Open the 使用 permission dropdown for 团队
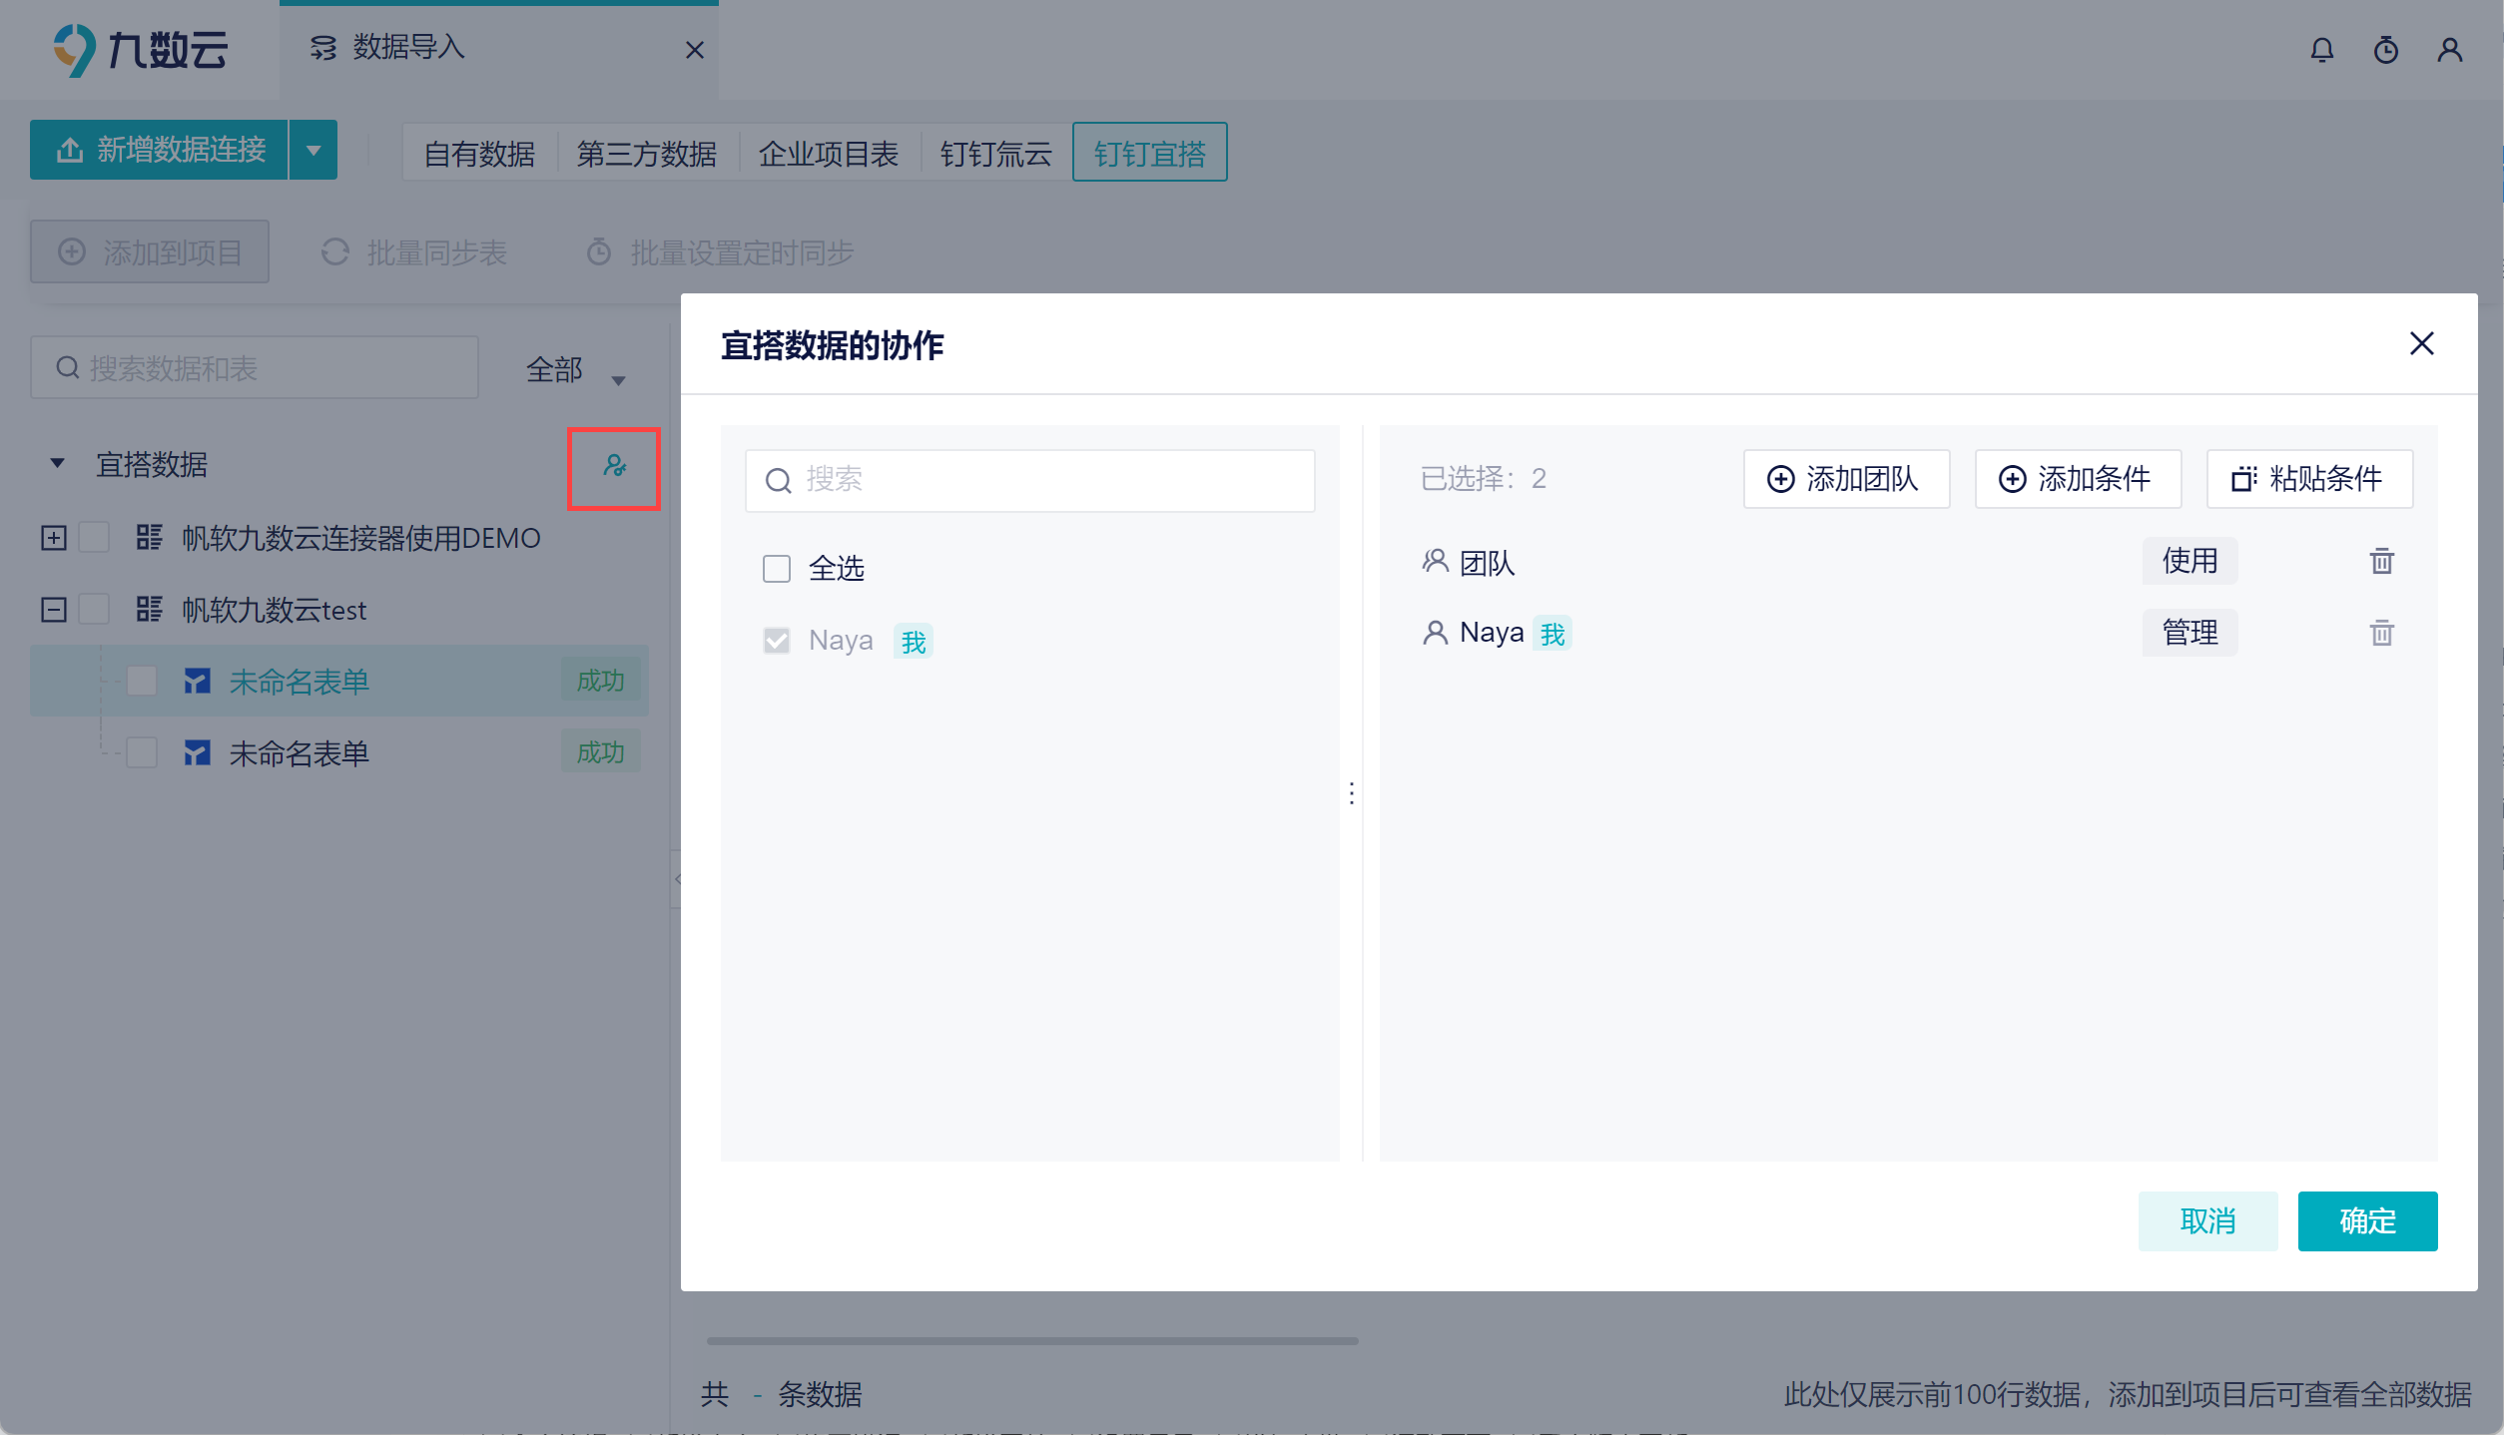The image size is (2504, 1435). point(2189,562)
